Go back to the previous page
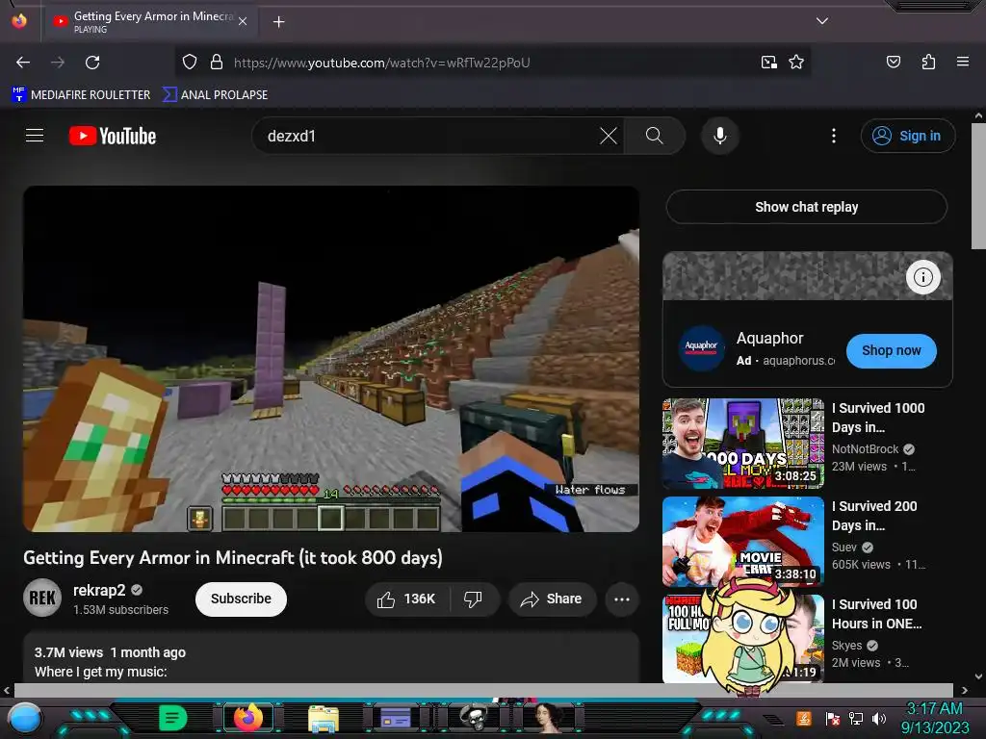Image resolution: width=986 pixels, height=739 pixels. pyautogui.click(x=23, y=63)
